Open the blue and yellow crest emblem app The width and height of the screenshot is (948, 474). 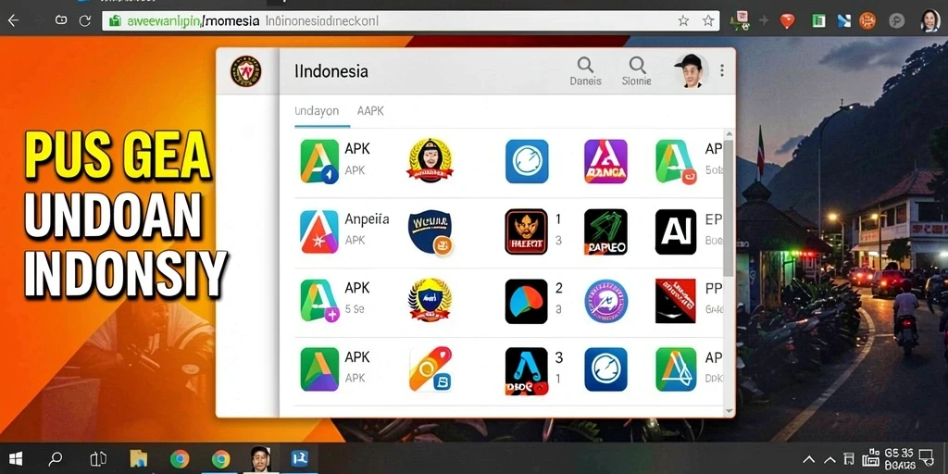[x=430, y=299]
